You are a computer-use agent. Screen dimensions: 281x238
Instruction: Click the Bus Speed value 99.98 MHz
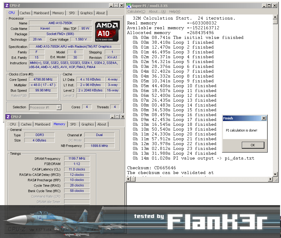pyautogui.click(x=43, y=90)
